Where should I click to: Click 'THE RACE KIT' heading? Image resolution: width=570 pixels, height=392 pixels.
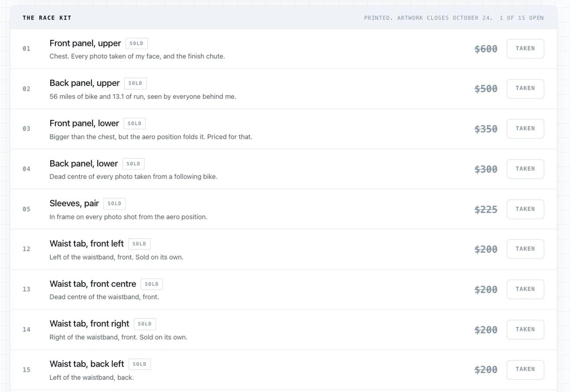pyautogui.click(x=47, y=18)
